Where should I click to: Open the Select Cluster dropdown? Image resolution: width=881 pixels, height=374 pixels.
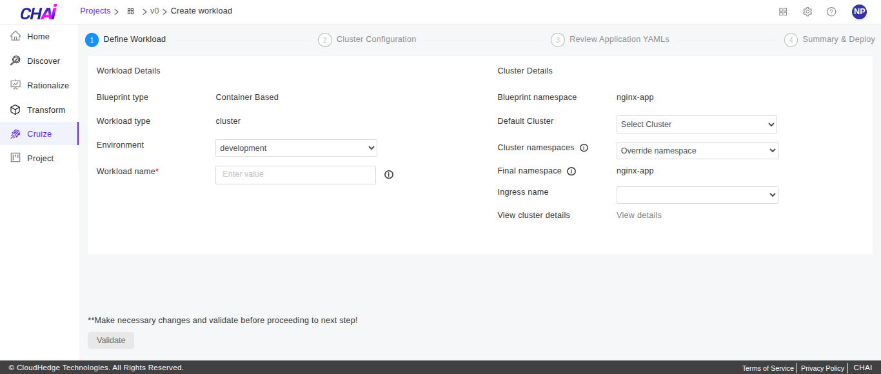point(697,124)
